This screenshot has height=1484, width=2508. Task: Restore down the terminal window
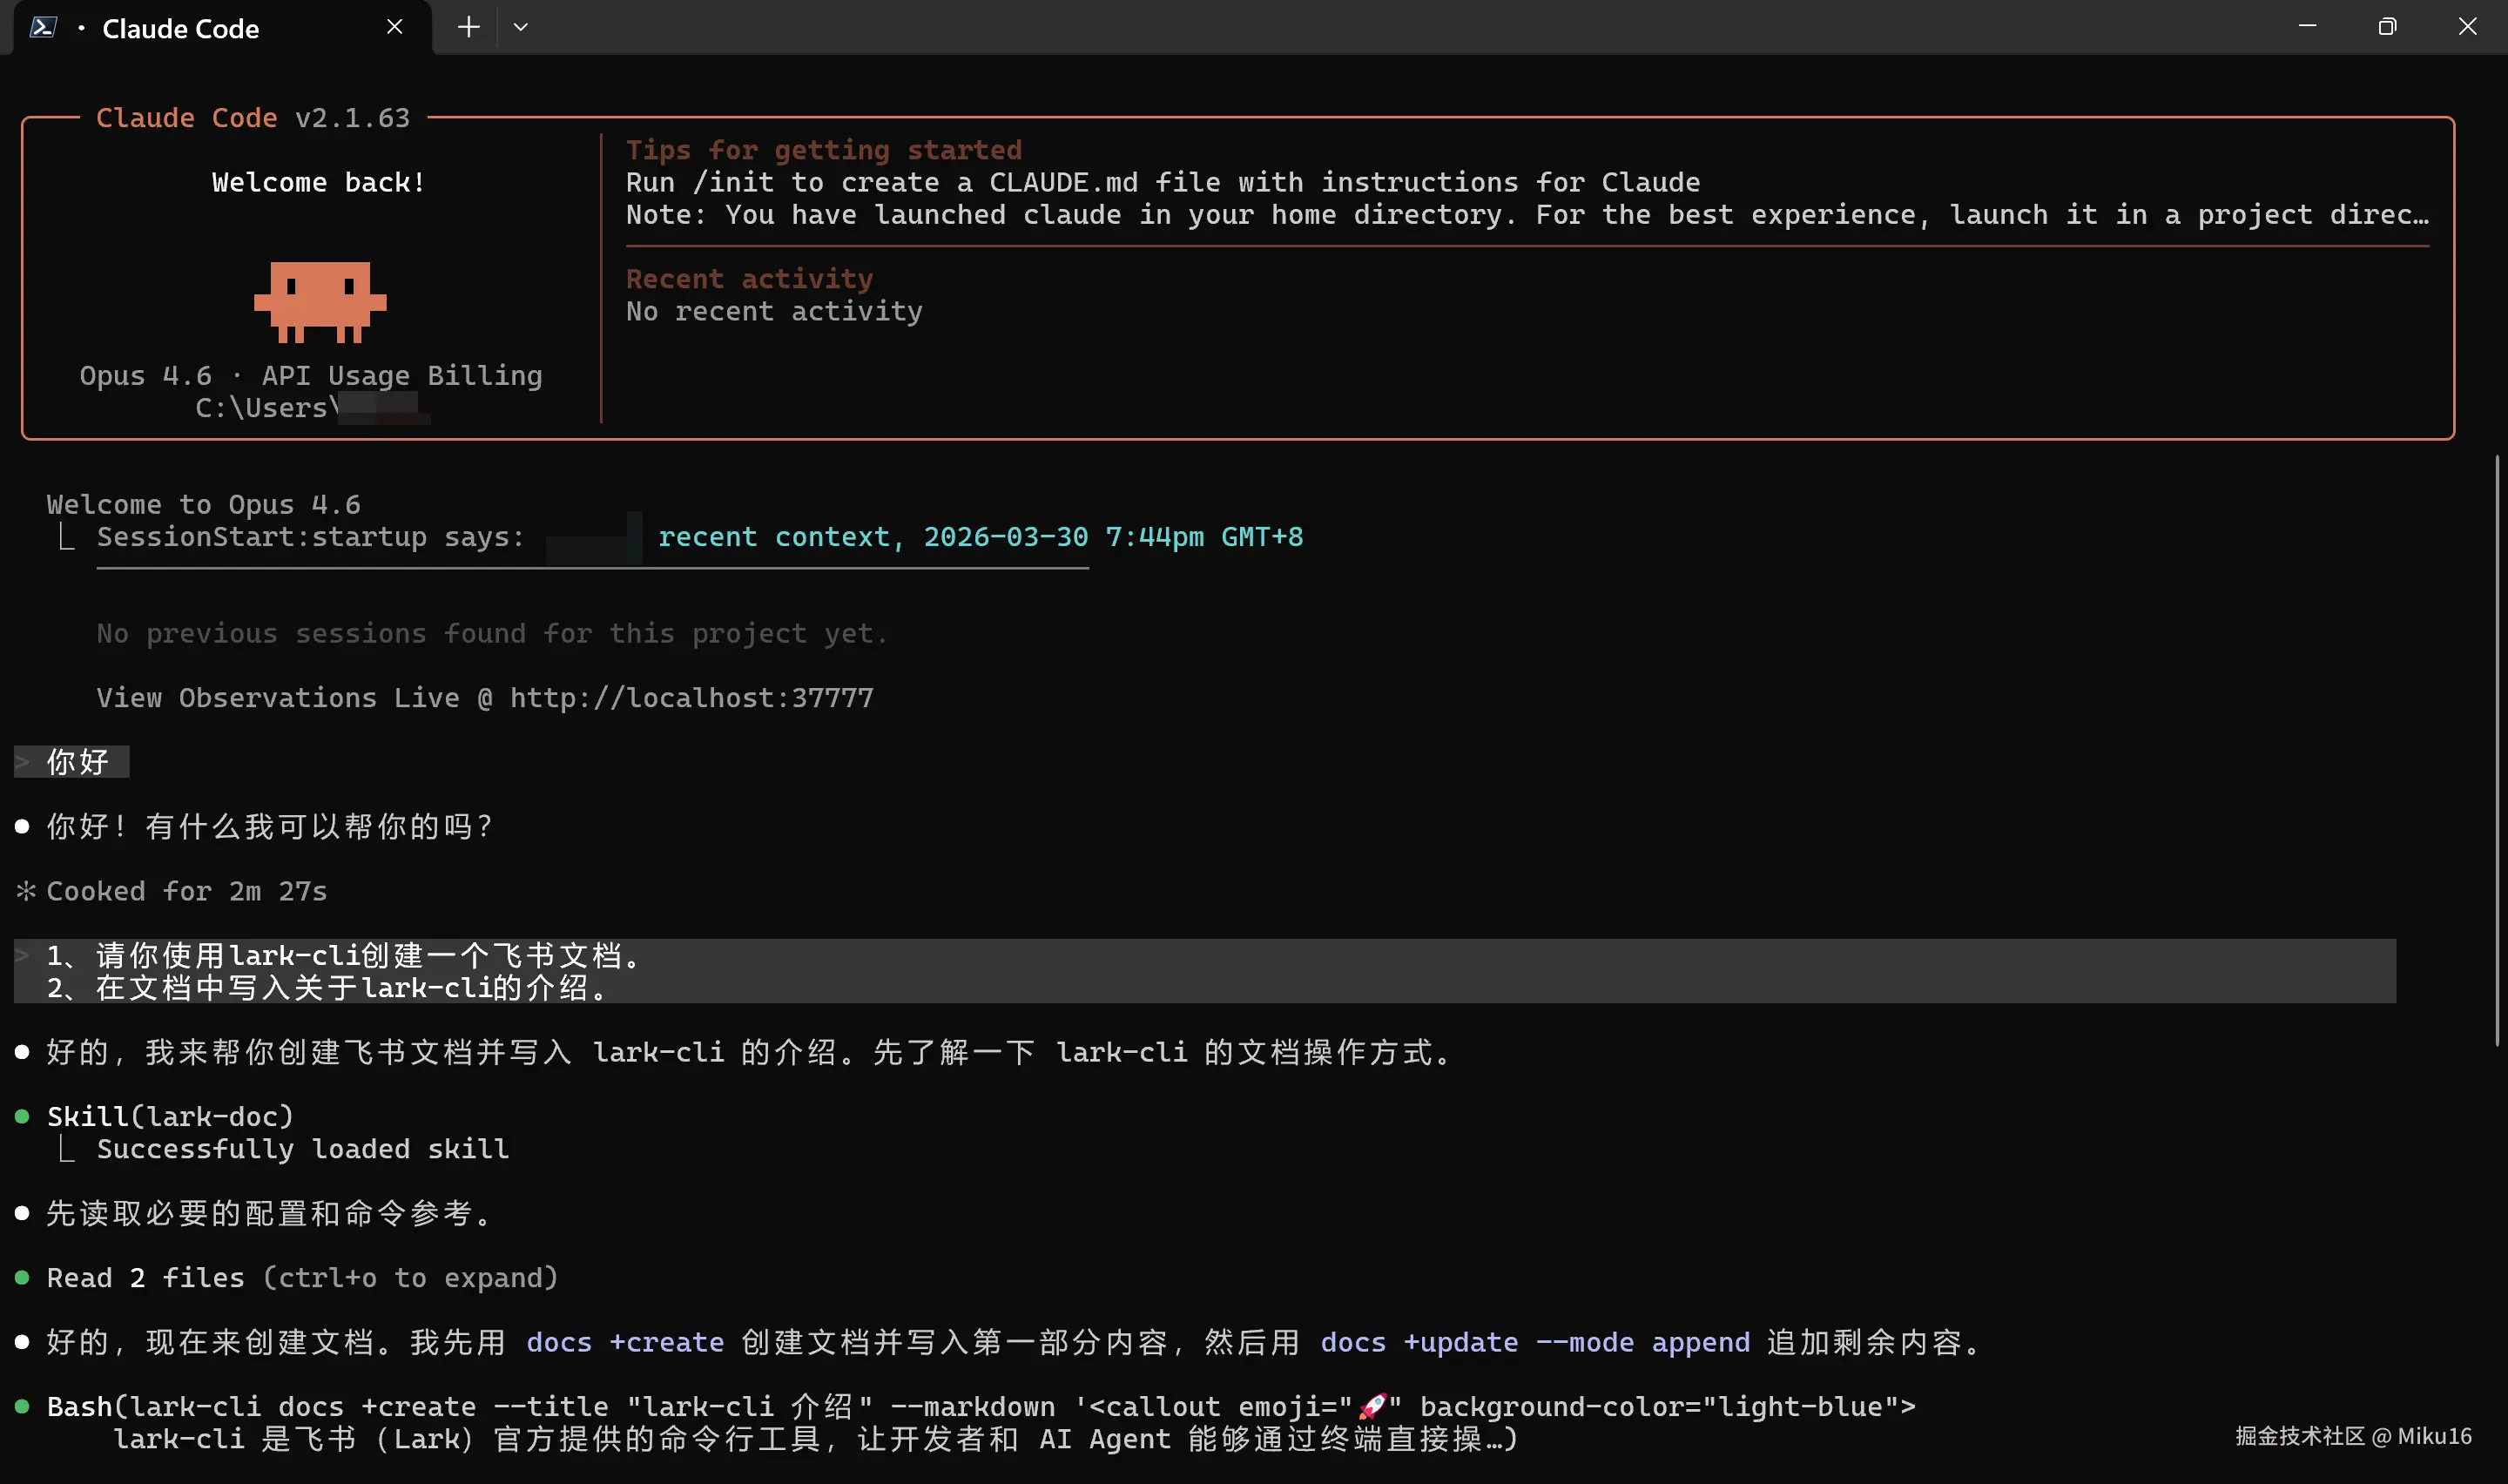pyautogui.click(x=2386, y=27)
